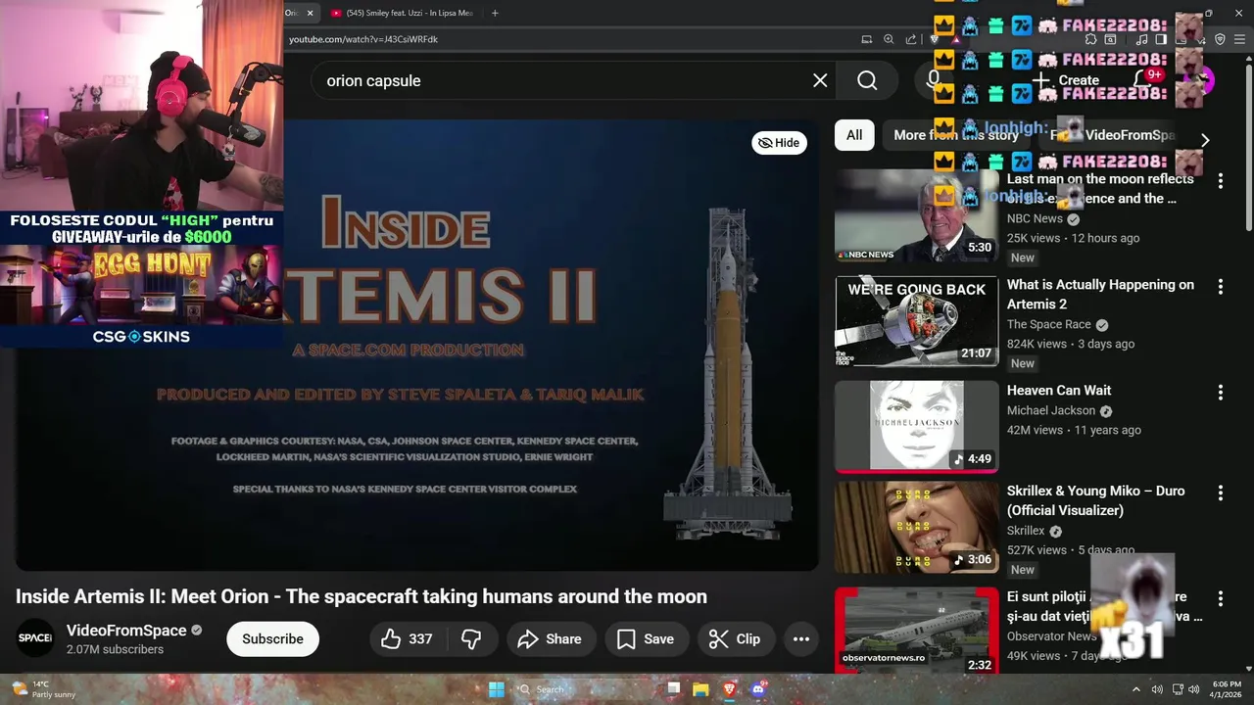Open taskbar clock showing 6:06 PM
Viewport: 1254px width, 705px height.
(x=1227, y=689)
